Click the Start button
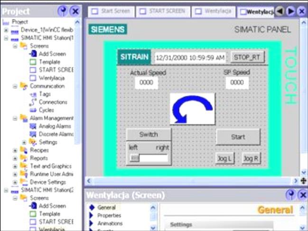 (238, 137)
